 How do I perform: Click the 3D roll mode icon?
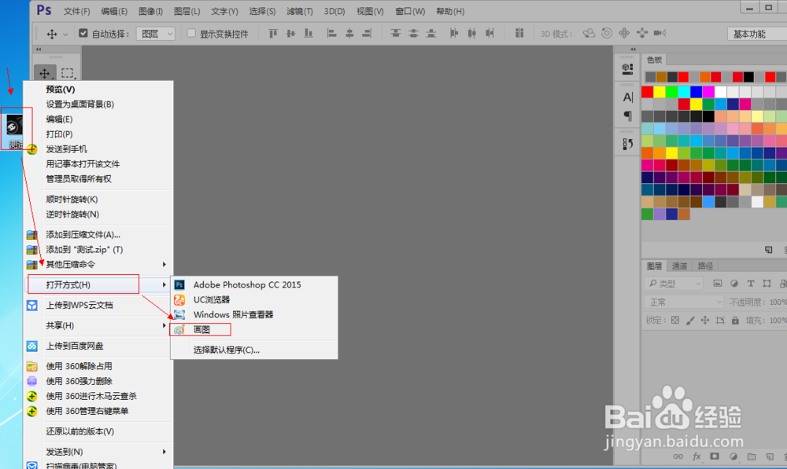(x=606, y=34)
